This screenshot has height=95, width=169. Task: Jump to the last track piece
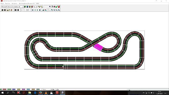[40, 10]
